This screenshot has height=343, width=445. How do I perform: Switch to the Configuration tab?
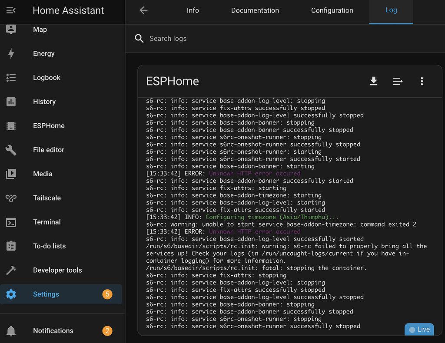pos(332,10)
